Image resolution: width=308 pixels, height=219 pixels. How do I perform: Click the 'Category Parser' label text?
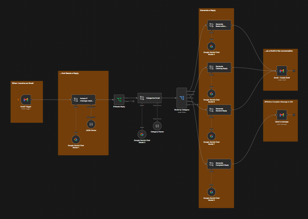[157, 132]
